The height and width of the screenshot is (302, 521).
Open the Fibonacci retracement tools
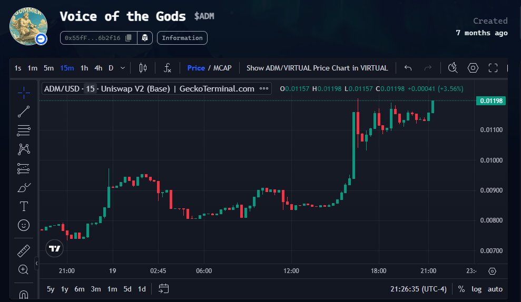(24, 130)
